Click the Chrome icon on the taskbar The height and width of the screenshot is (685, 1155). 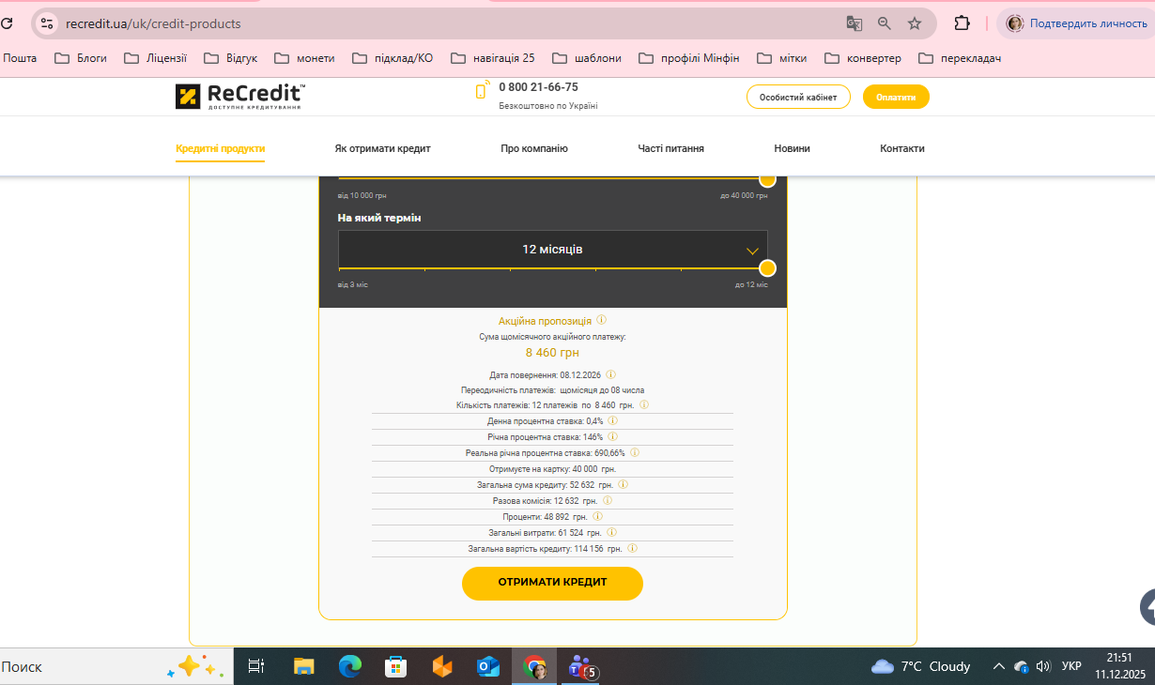click(x=535, y=667)
